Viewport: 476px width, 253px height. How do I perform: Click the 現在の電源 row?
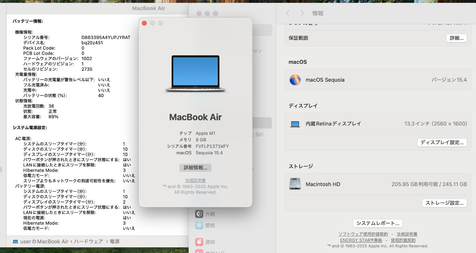tap(77, 218)
